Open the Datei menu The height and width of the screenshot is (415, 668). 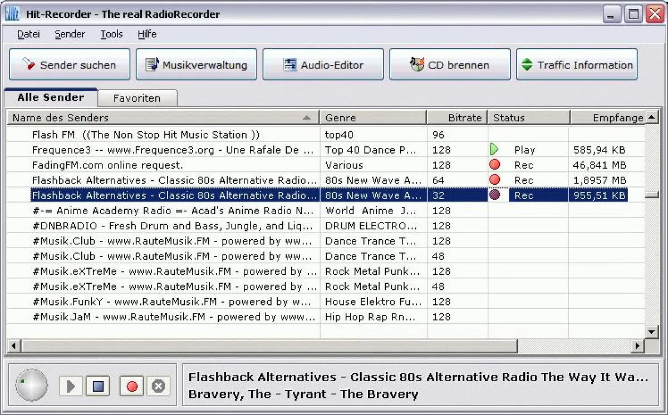pyautogui.click(x=28, y=34)
